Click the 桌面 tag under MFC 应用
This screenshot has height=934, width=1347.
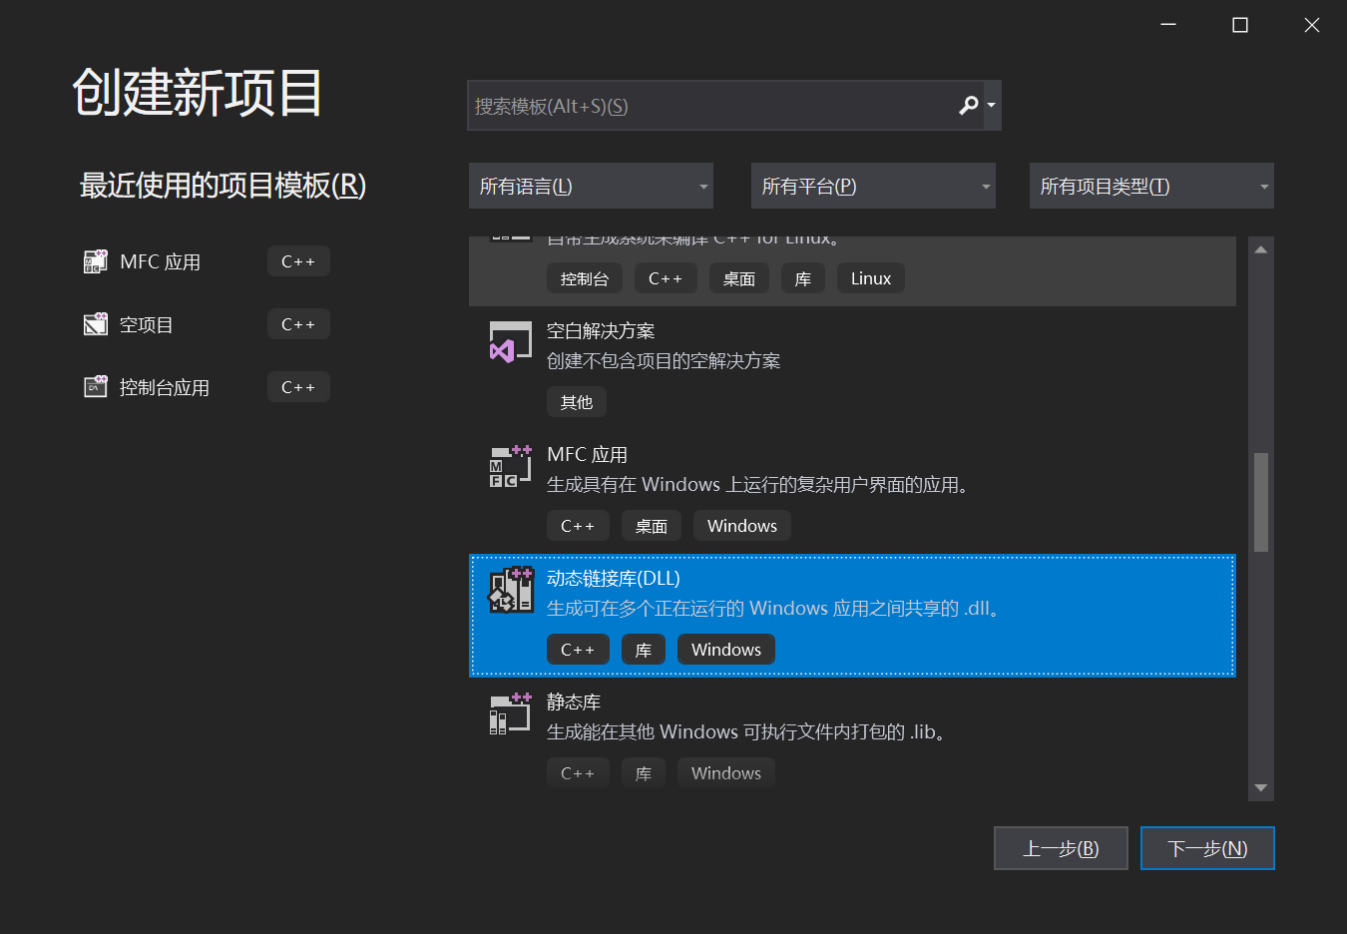click(x=652, y=526)
